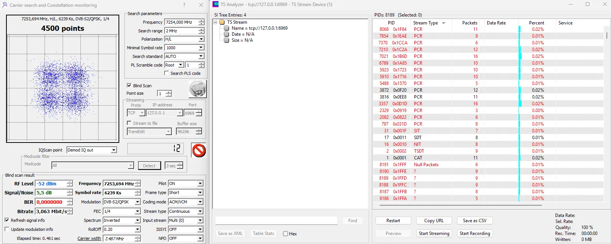Select the Name tcp://127.0.0.1:6969 tree entry

[x=259, y=28]
